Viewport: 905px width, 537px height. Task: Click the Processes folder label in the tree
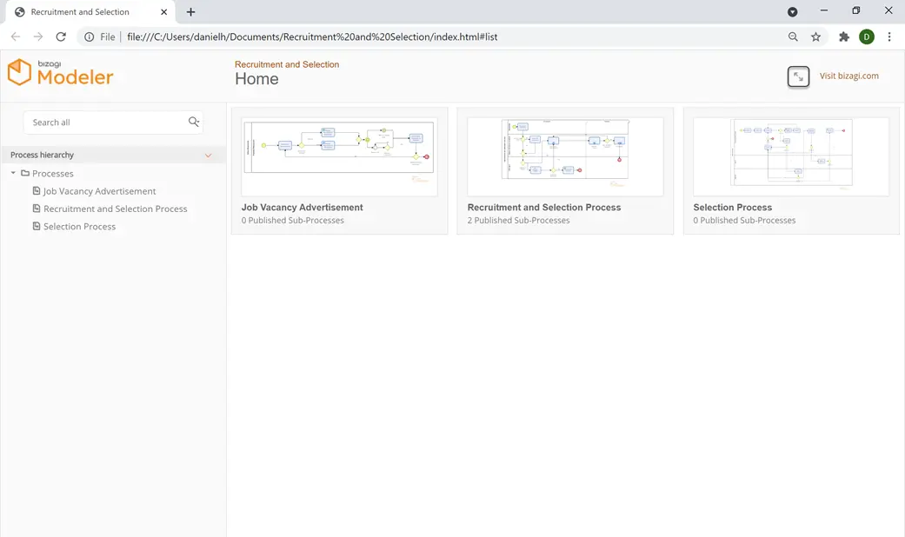point(52,174)
